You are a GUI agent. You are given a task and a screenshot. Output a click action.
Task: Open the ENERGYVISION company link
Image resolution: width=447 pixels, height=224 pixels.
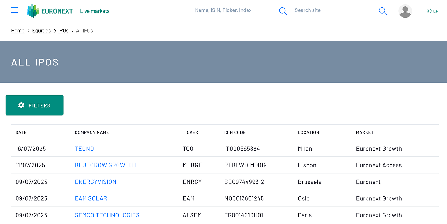coord(95,182)
